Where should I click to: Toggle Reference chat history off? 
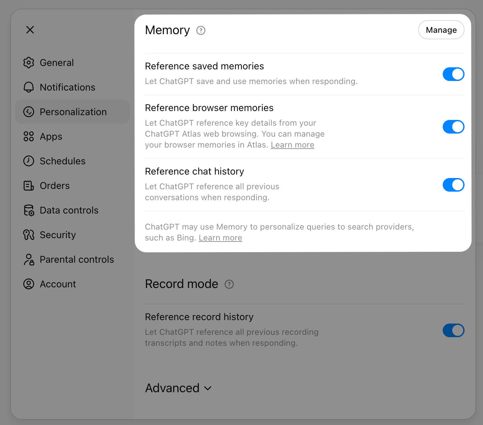453,185
